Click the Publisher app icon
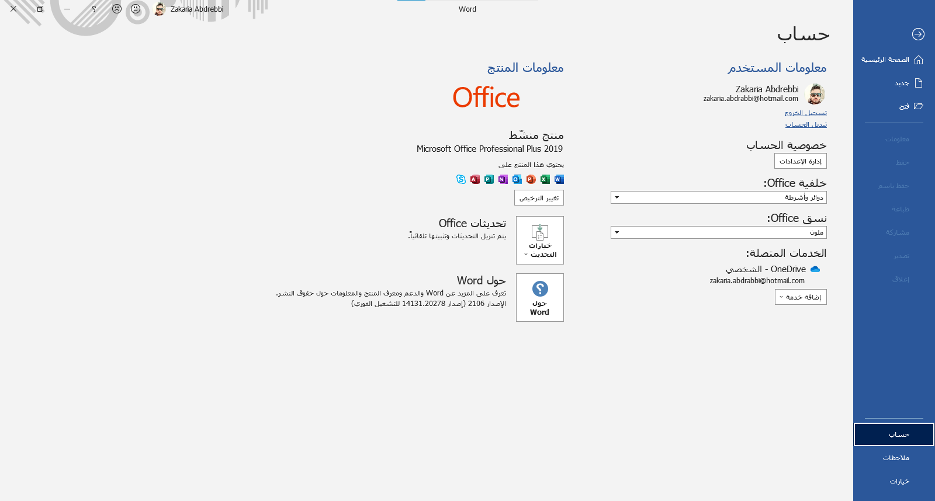This screenshot has width=935, height=501. point(489,179)
